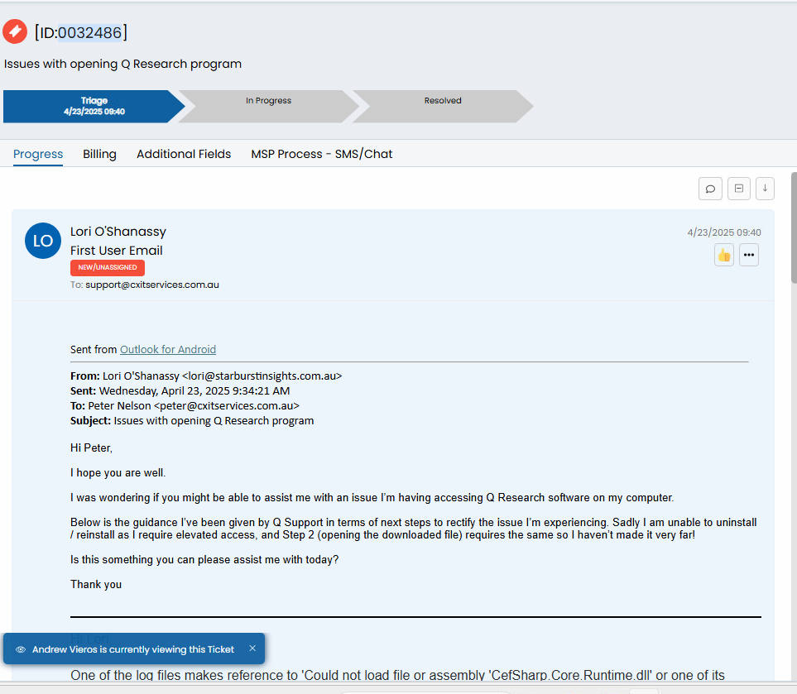Click the line mentioning 'CefSharp.Core.Runtime.dll'

[397, 675]
